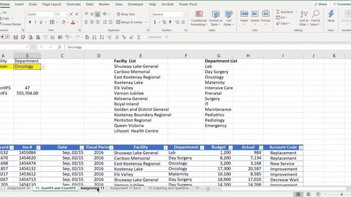
Task: Apply Comma Style format
Action: click(170, 22)
